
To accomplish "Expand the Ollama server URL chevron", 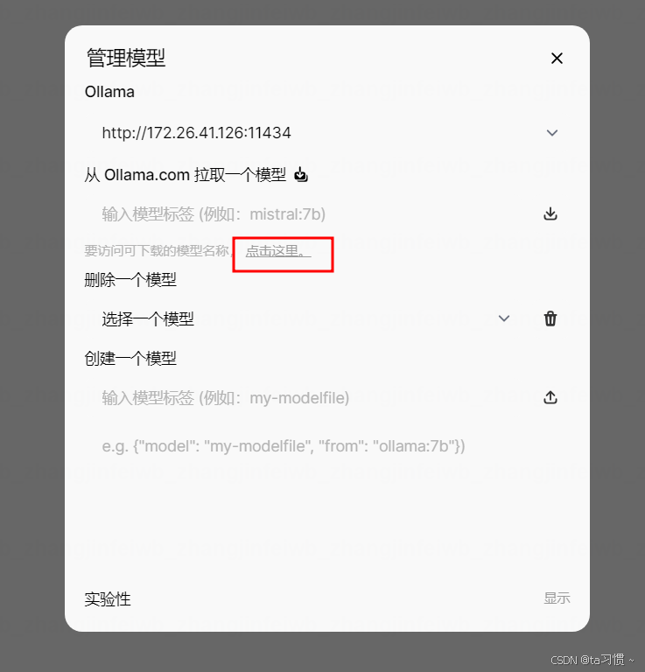I will click(552, 133).
